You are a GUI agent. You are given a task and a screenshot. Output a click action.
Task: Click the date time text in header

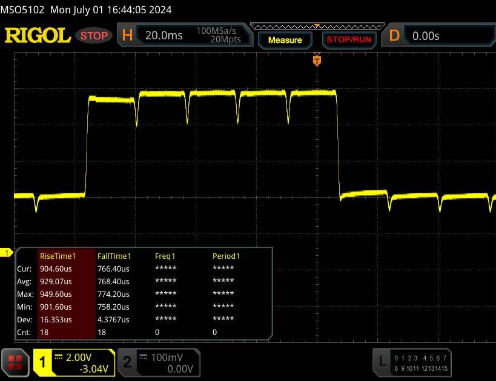111,10
